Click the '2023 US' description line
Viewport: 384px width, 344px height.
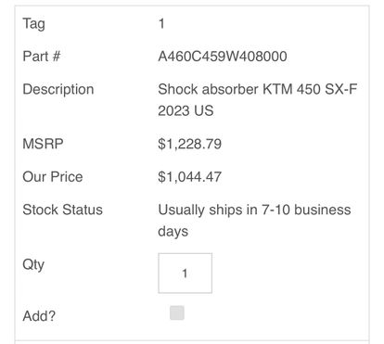point(186,110)
